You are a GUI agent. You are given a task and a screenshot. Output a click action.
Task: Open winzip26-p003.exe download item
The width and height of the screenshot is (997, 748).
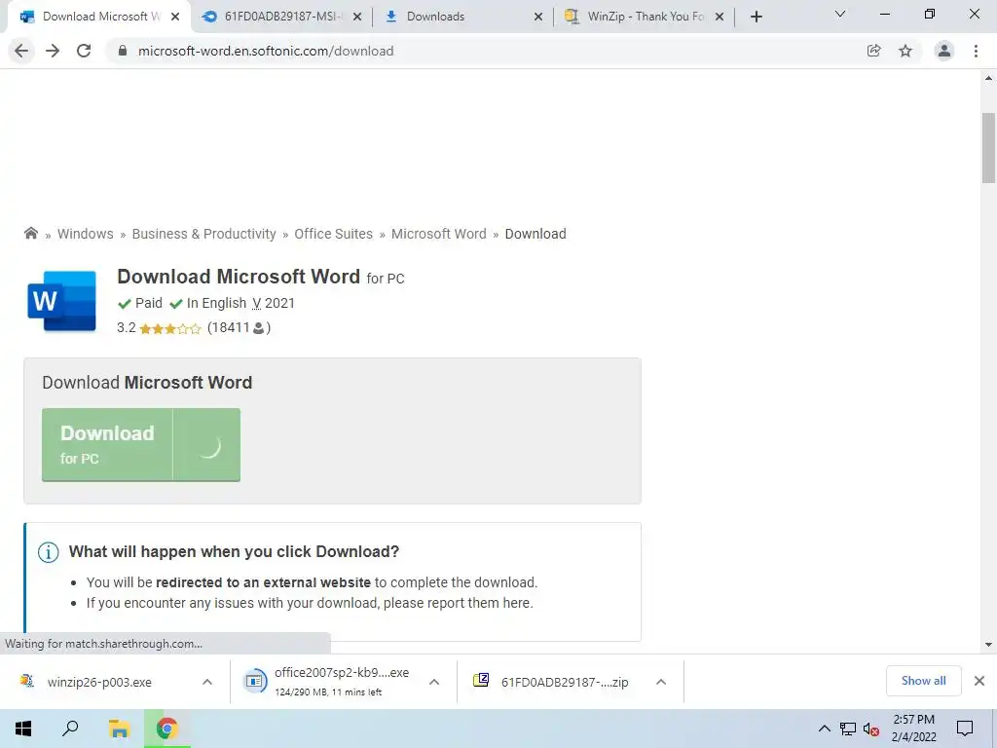click(x=99, y=682)
